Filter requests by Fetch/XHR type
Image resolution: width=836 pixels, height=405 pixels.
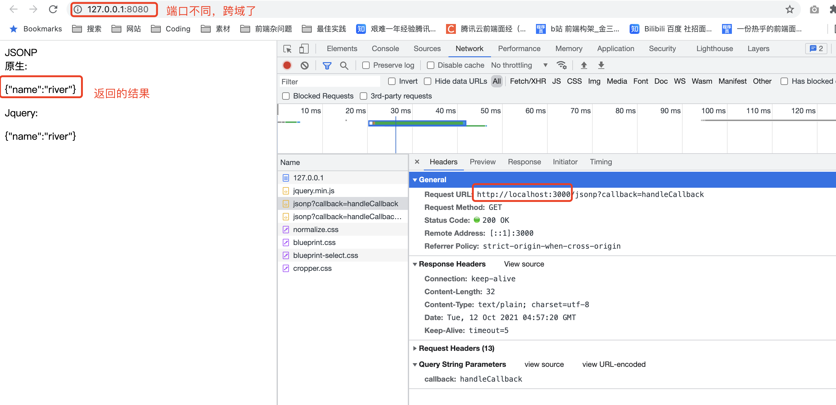[528, 81]
